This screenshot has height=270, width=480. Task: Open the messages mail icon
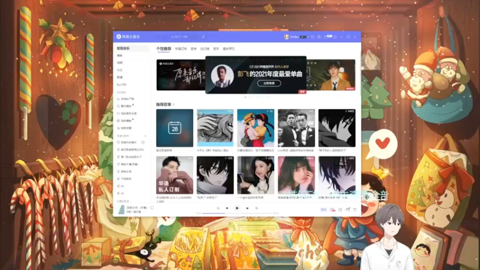326,37
